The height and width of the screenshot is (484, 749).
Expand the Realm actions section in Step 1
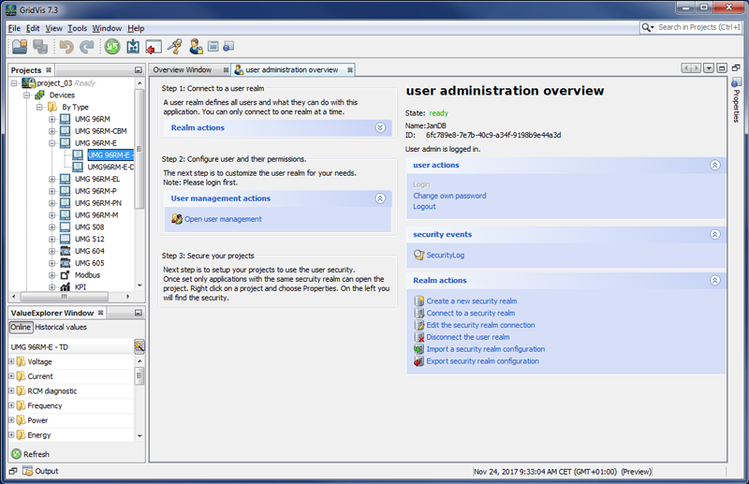click(380, 127)
